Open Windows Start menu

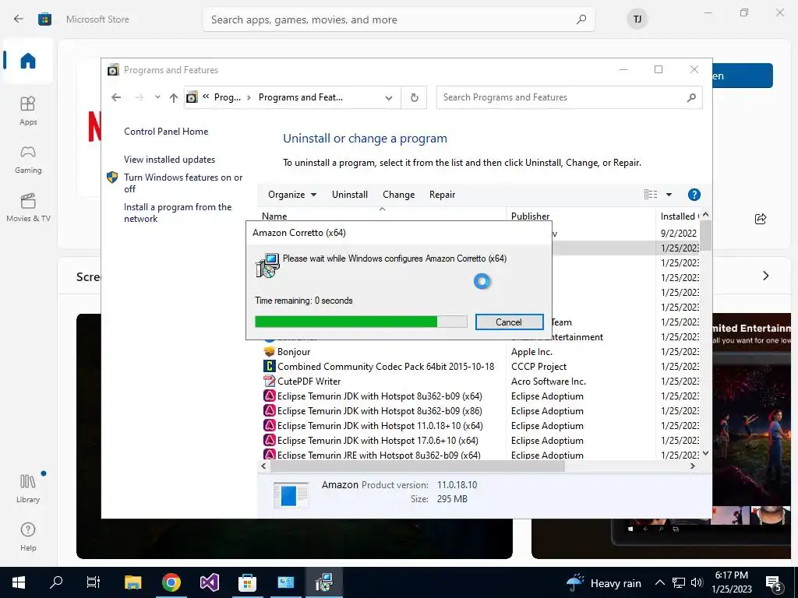(19, 582)
